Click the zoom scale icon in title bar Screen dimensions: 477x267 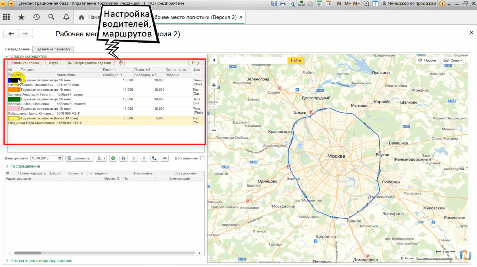[x=366, y=3]
